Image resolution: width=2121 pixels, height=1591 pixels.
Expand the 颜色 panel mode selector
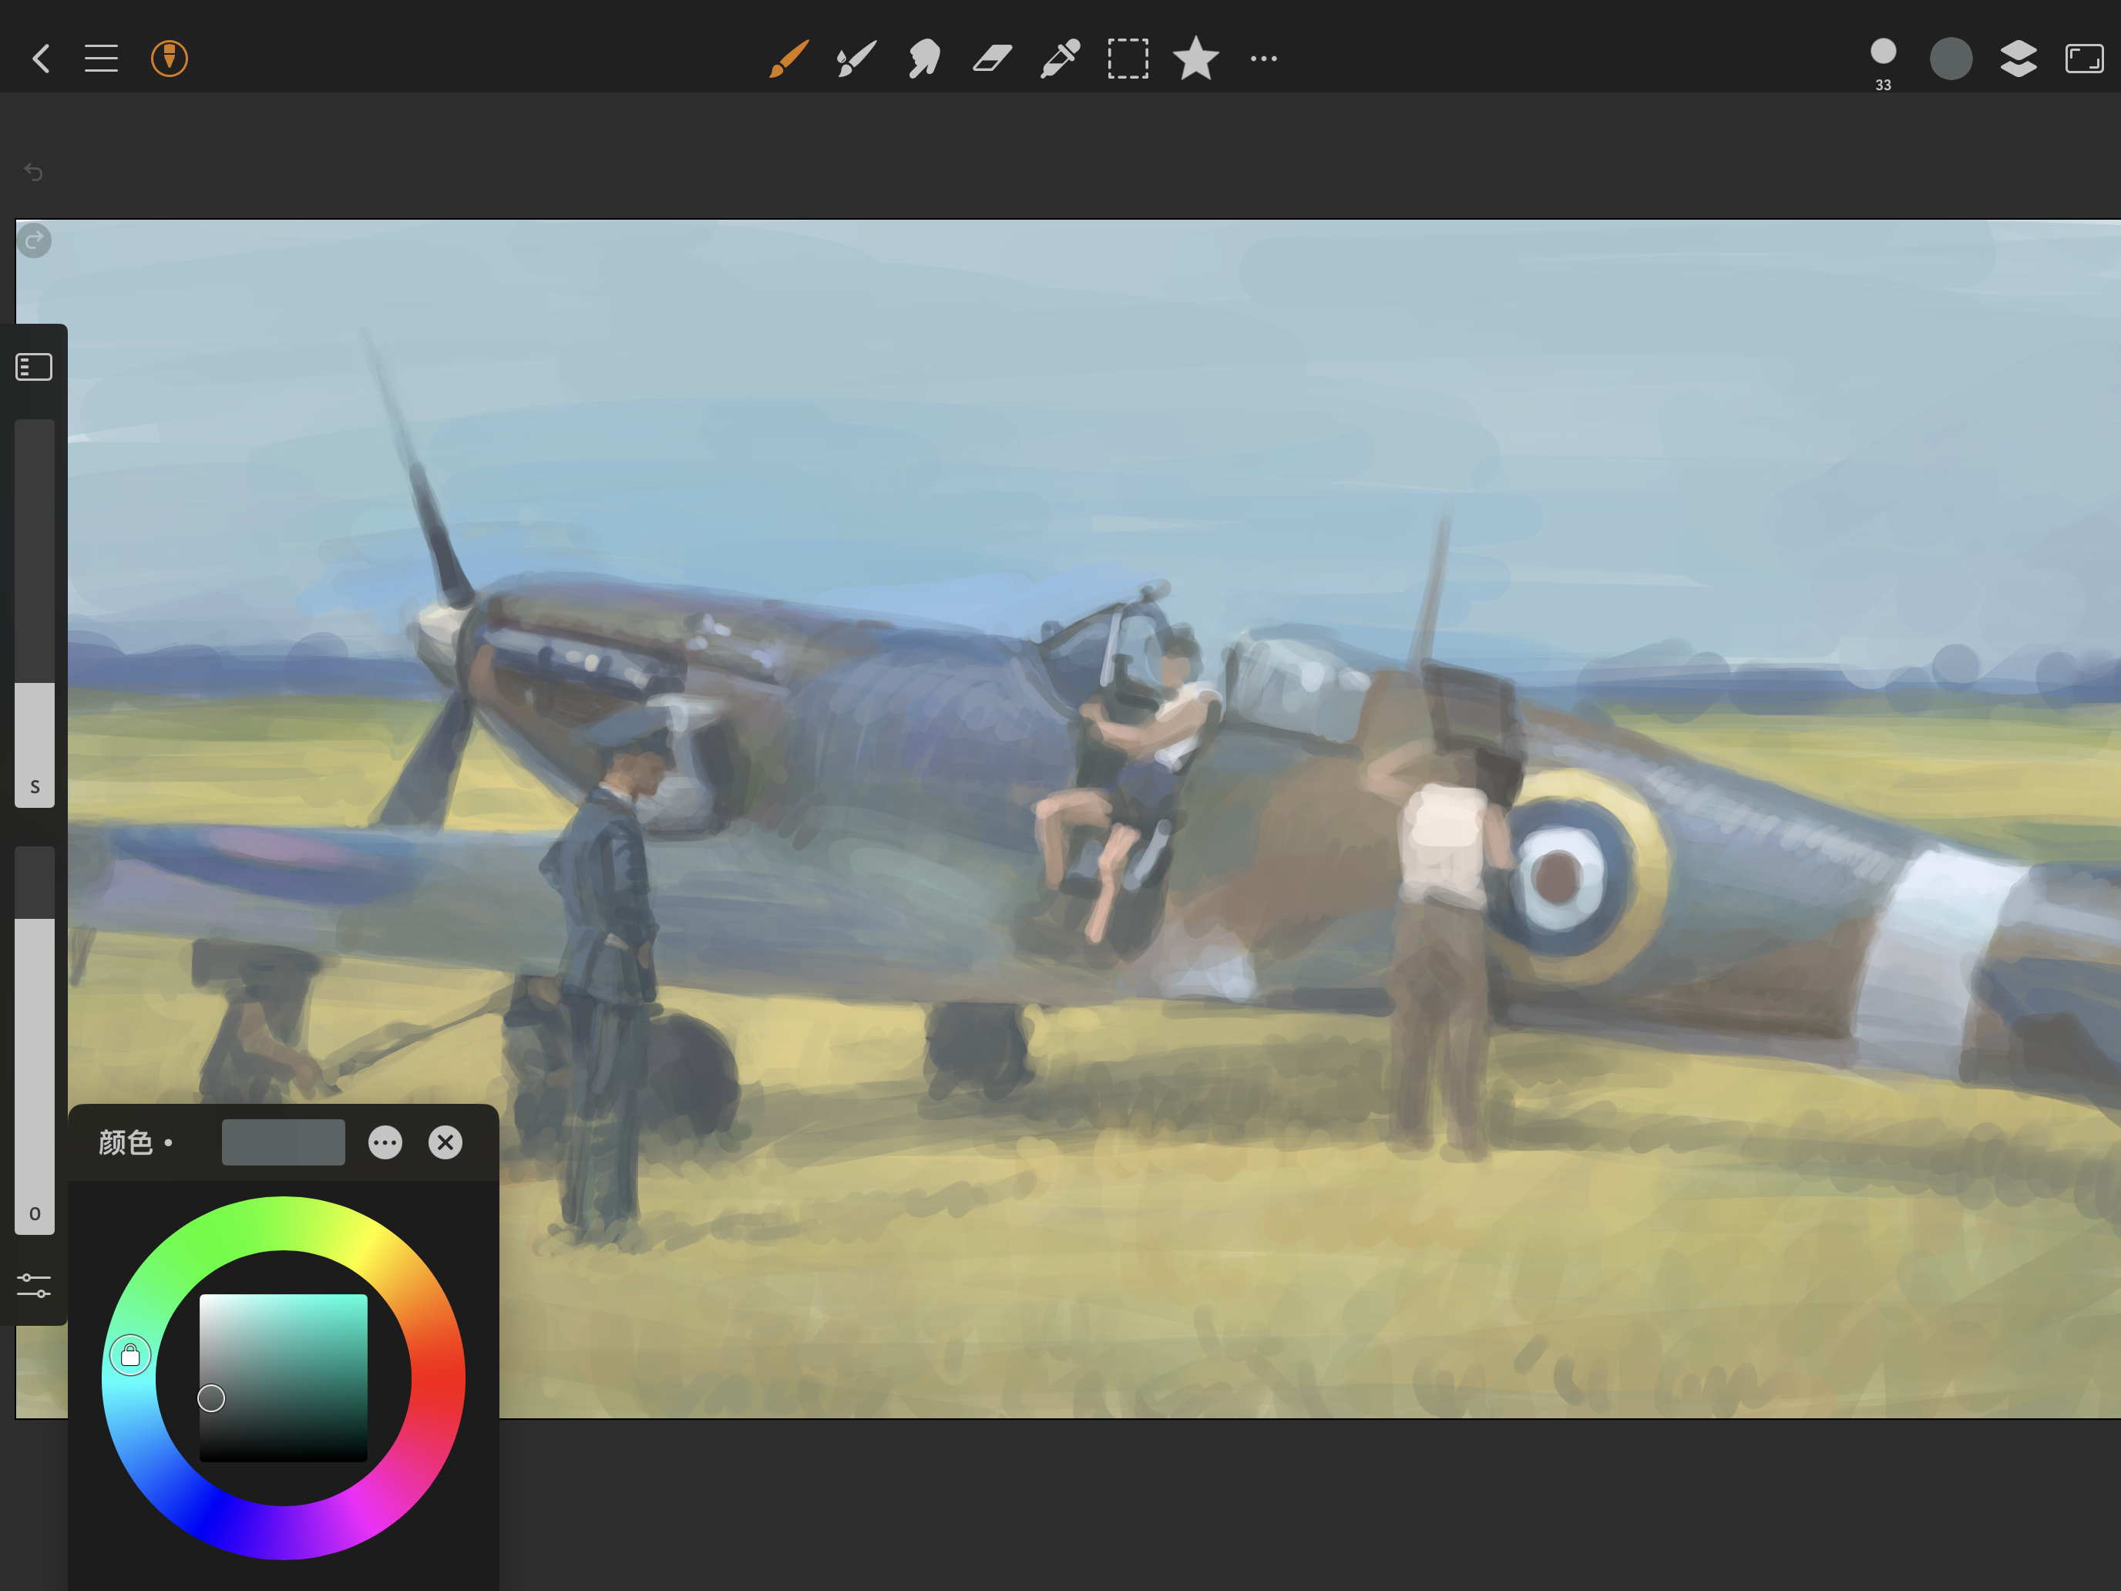pos(135,1142)
